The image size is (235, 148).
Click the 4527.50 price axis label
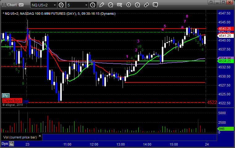pos(225,85)
